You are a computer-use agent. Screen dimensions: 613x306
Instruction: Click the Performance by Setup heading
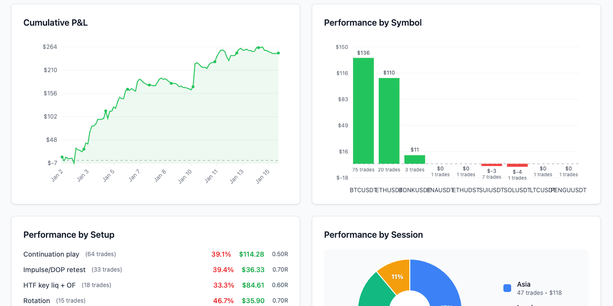69,235
